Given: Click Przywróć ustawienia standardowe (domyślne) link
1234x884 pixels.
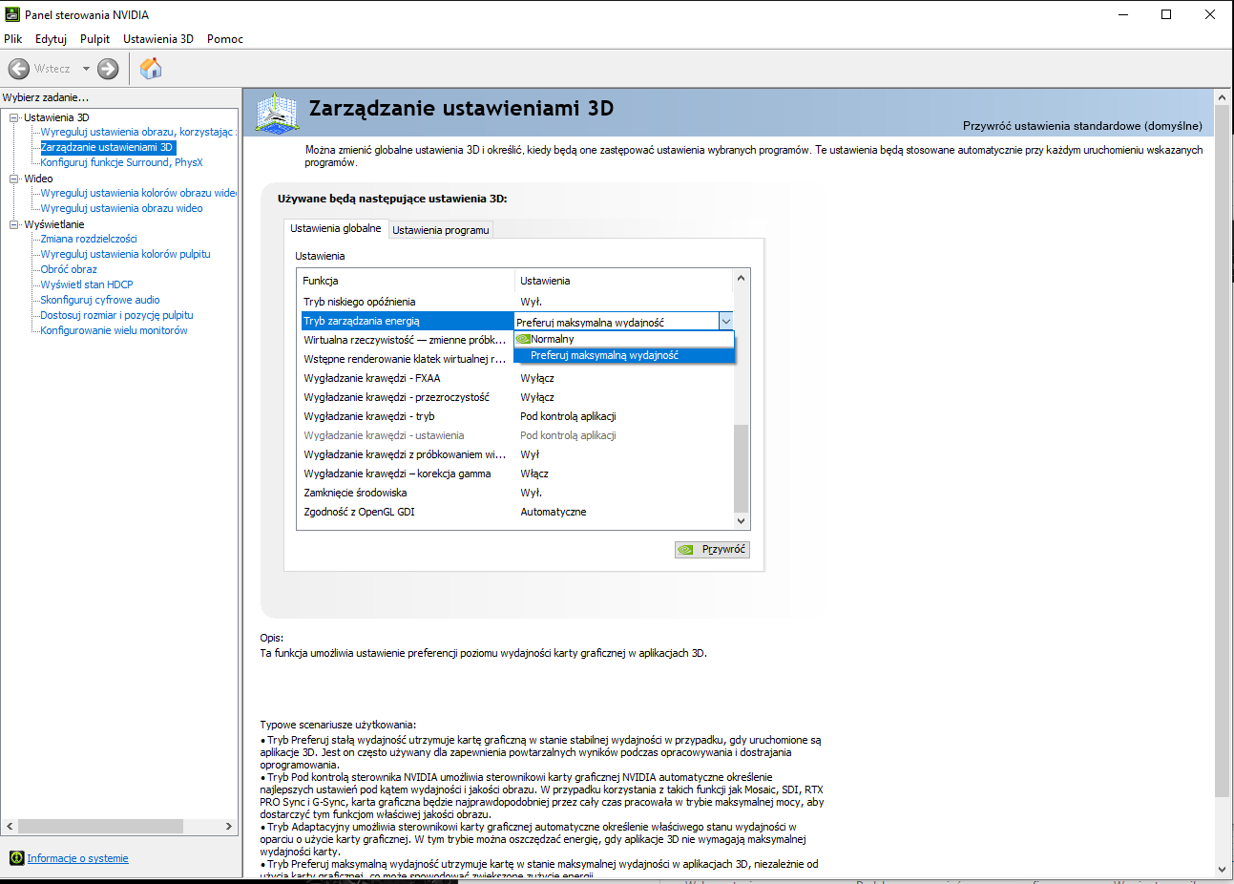Looking at the screenshot, I should (1082, 126).
